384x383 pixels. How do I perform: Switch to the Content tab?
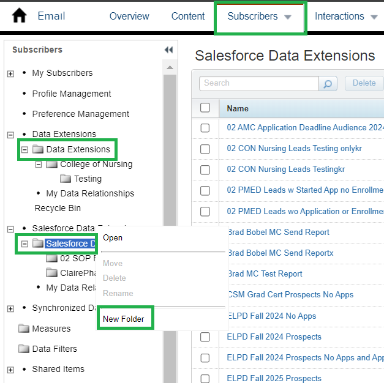[188, 16]
